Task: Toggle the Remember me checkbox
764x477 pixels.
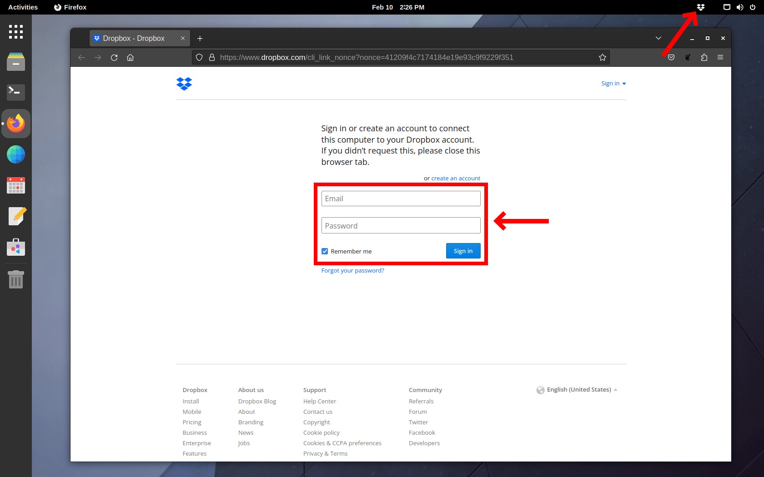Action: coord(325,251)
